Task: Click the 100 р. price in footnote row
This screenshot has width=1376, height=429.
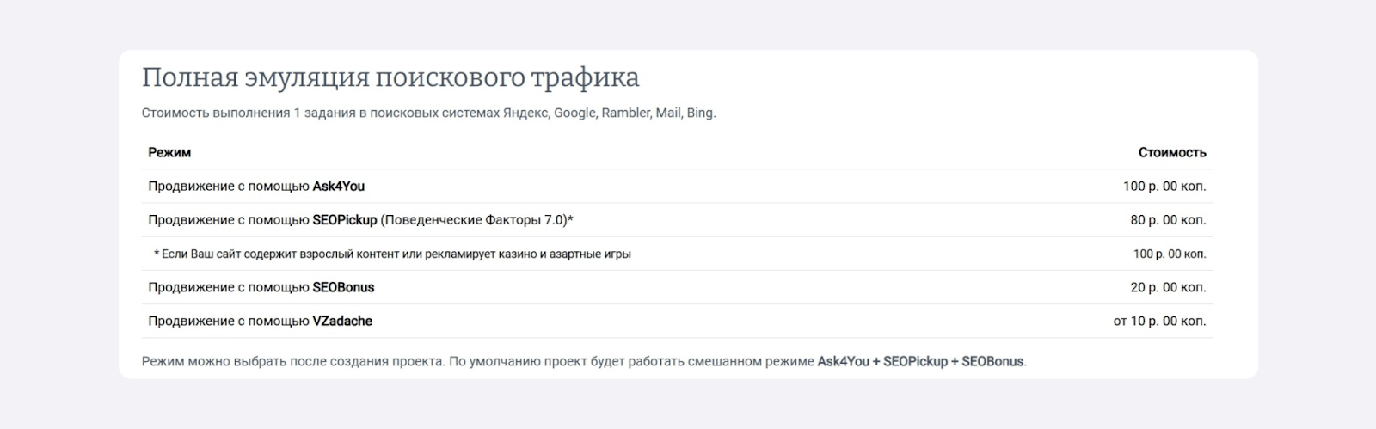Action: pyautogui.click(x=1169, y=254)
